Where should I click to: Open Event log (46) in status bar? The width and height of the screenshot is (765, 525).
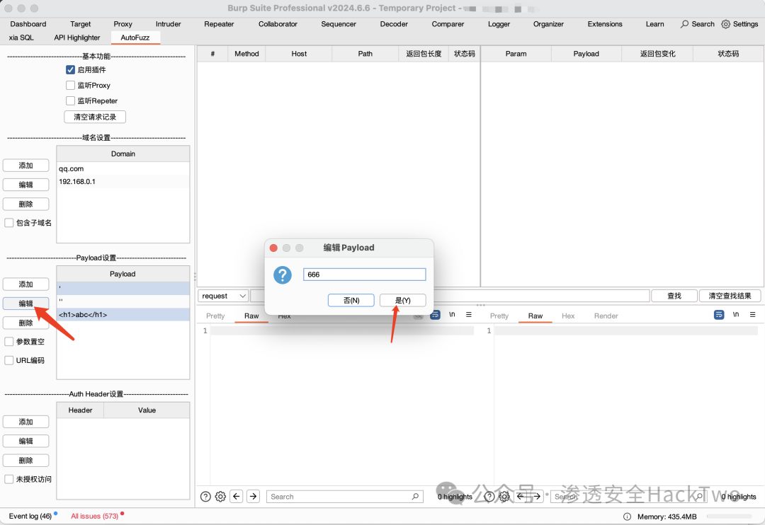tap(30, 516)
